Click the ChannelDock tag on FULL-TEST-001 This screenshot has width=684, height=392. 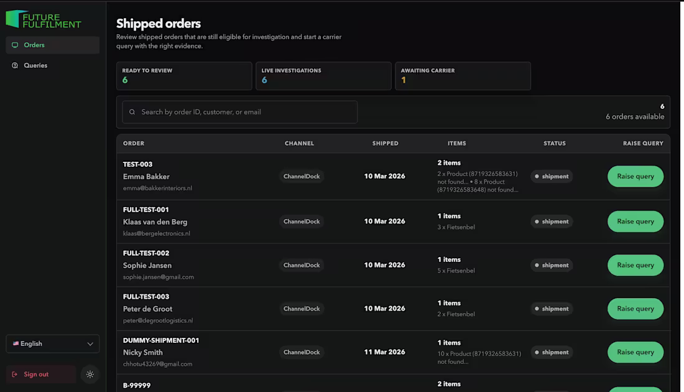tap(302, 221)
